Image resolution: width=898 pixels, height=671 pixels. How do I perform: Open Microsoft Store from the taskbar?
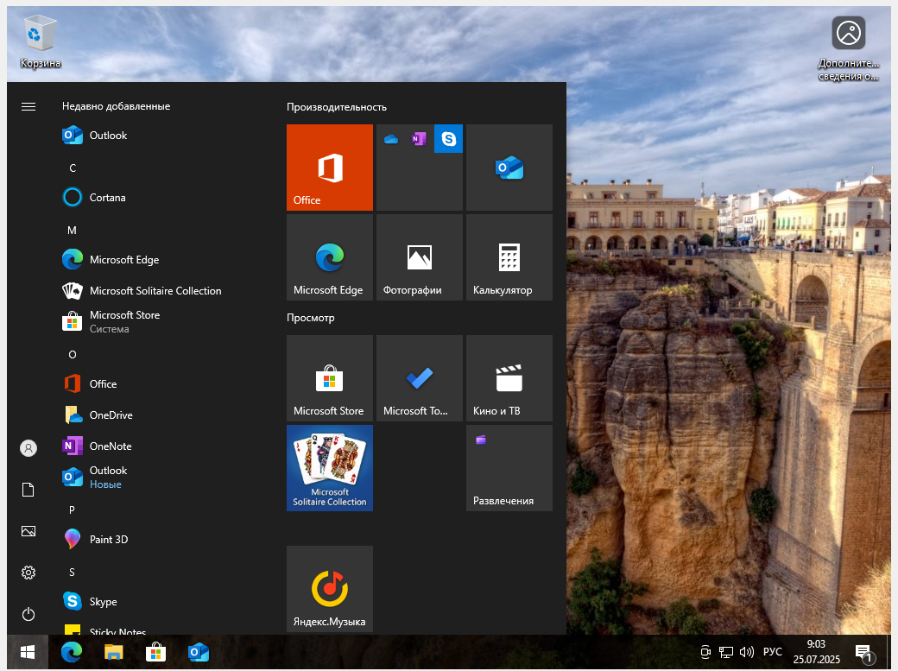pyautogui.click(x=155, y=652)
